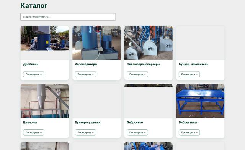Select the Агломераторы category title
Viewport: 245px width, 150px height.
click(86, 64)
